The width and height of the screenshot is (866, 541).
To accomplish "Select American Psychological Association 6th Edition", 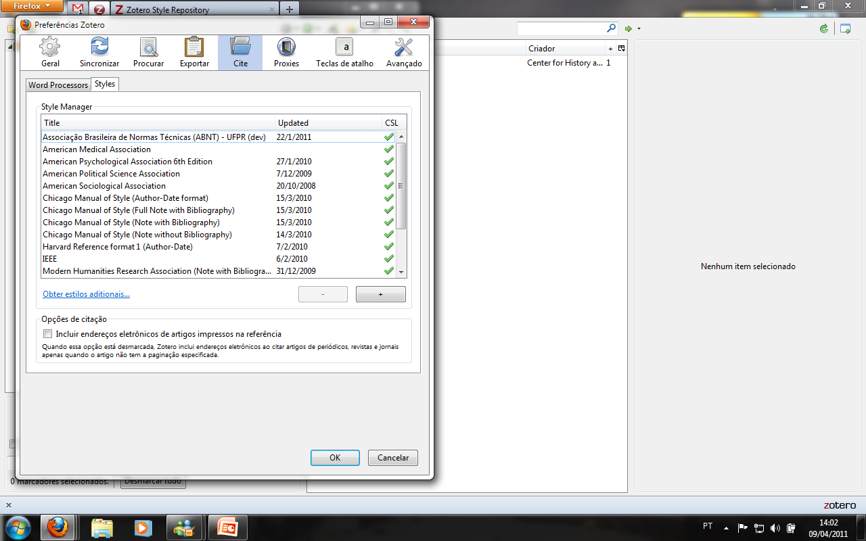I will click(x=219, y=162).
